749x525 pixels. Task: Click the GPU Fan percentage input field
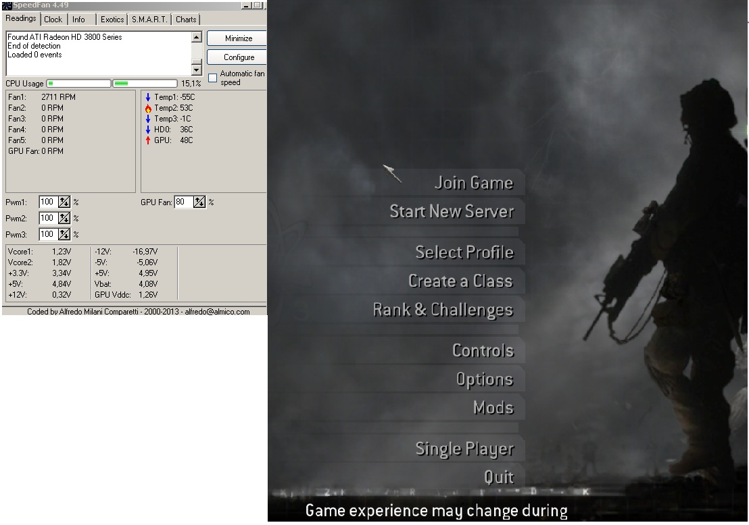[184, 202]
